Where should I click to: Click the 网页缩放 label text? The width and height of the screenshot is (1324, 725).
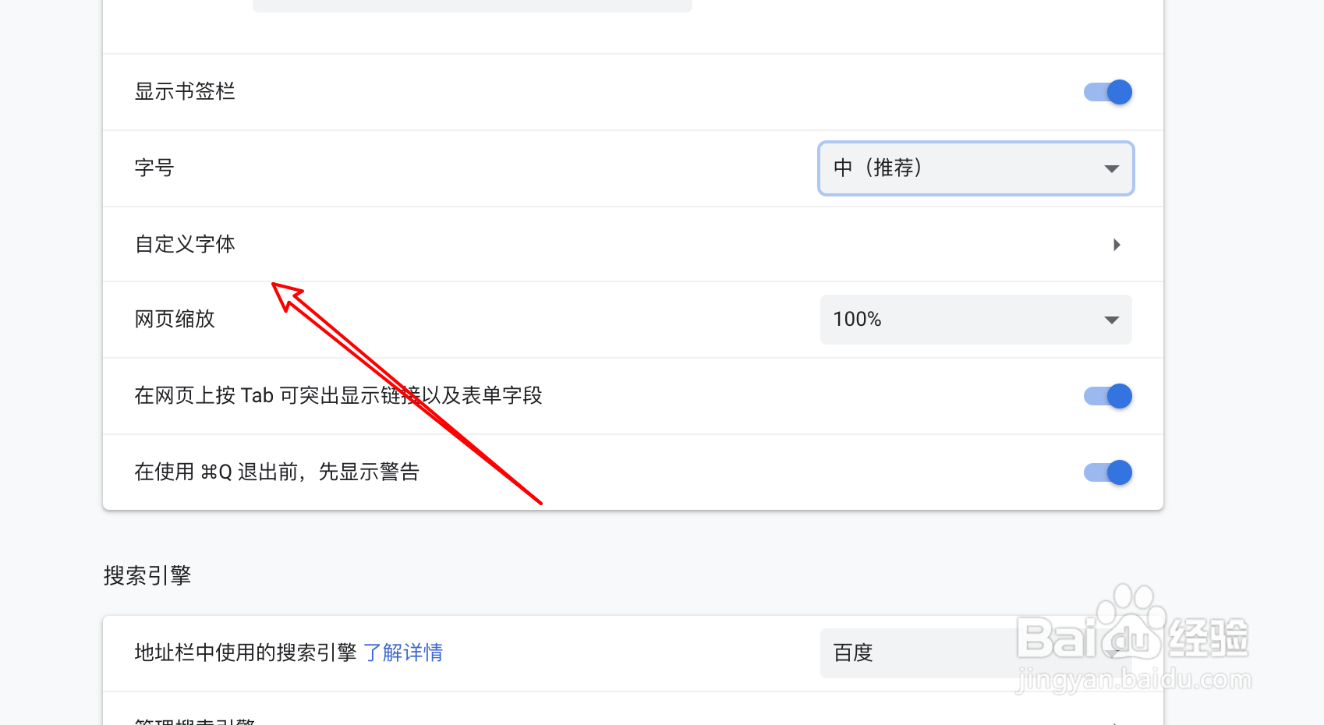click(x=175, y=320)
